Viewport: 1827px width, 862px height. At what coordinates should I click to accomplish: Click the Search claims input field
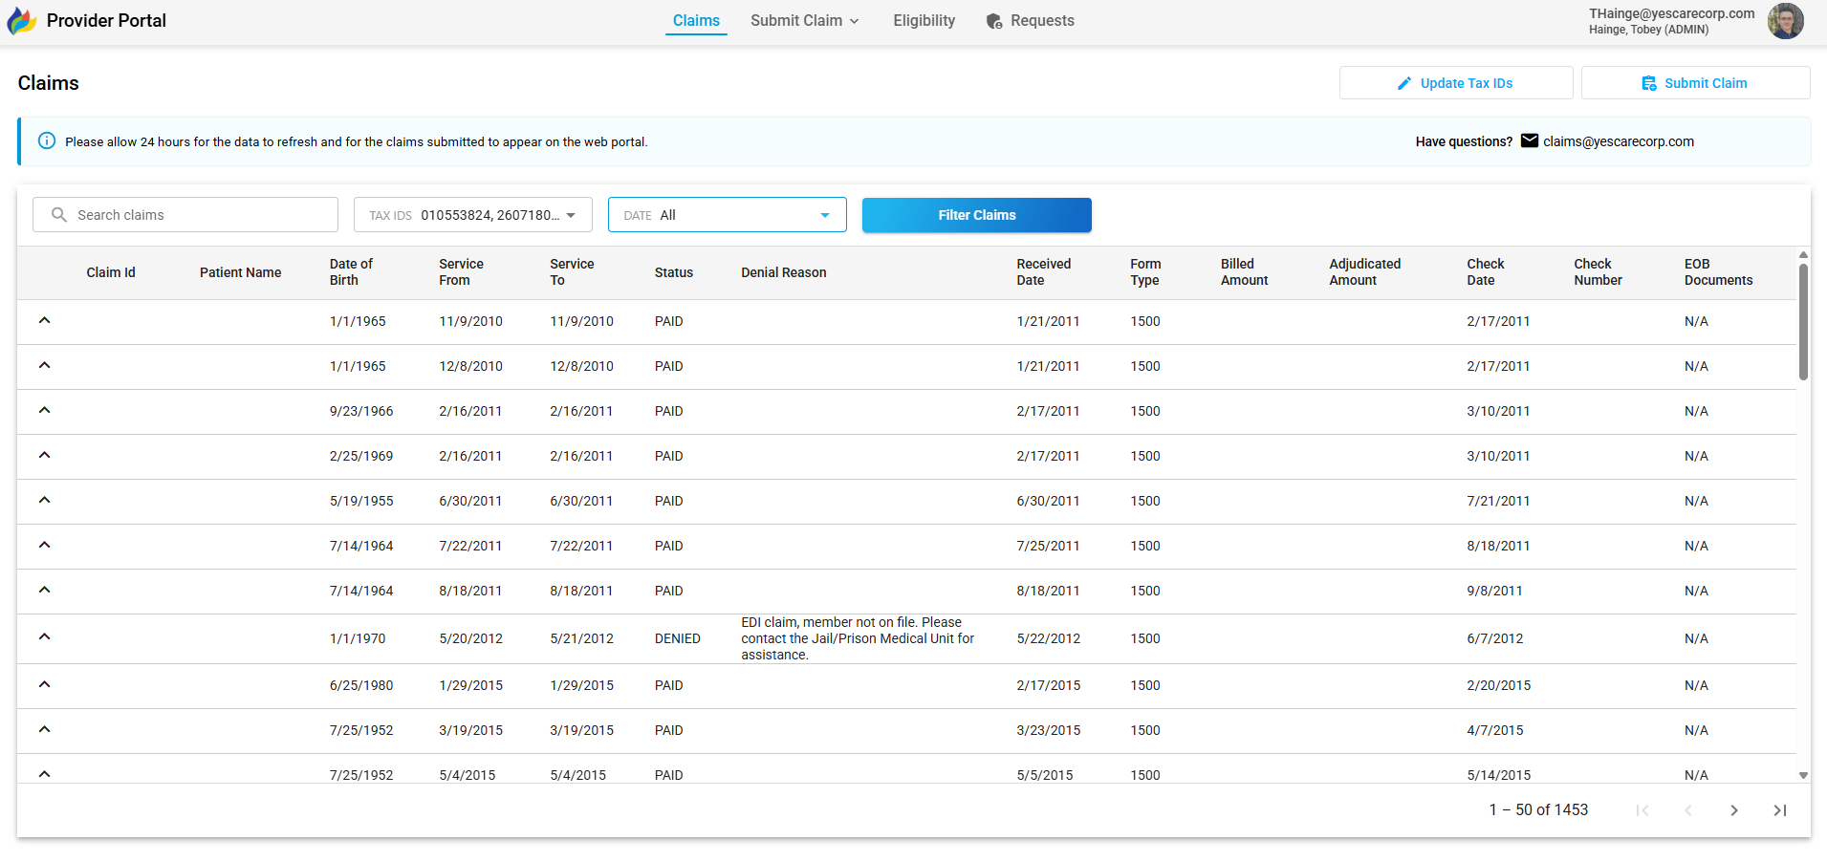coord(185,215)
